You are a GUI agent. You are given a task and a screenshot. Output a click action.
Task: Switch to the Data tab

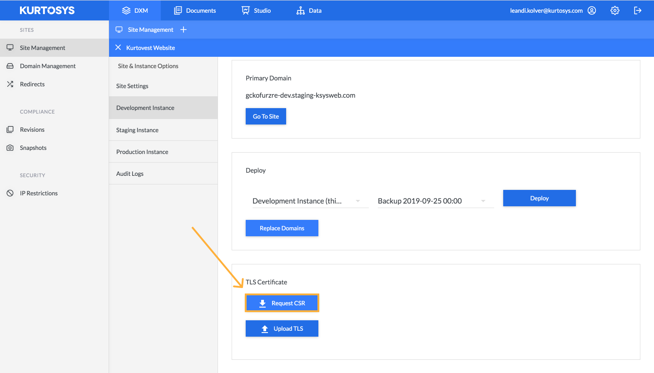(x=309, y=10)
